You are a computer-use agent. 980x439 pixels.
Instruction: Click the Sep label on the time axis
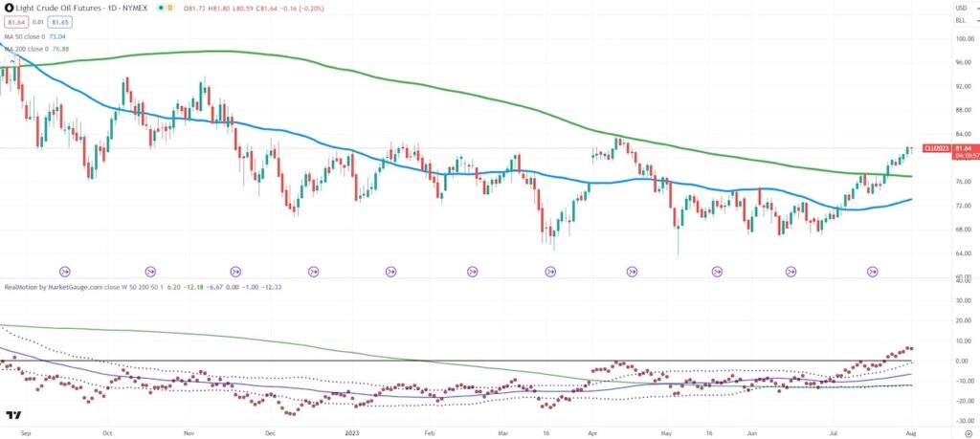coord(25,432)
